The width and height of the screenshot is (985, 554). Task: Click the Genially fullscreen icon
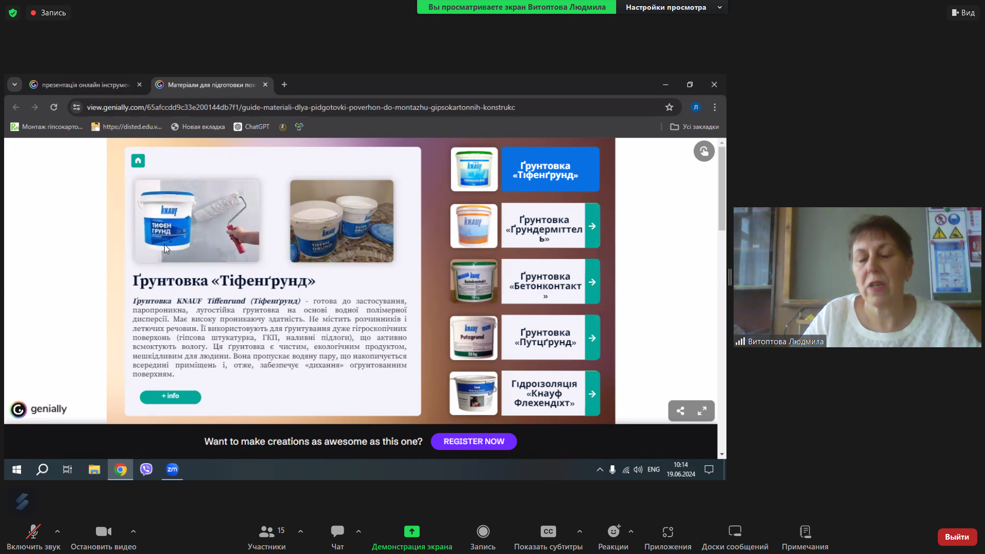pos(702,411)
